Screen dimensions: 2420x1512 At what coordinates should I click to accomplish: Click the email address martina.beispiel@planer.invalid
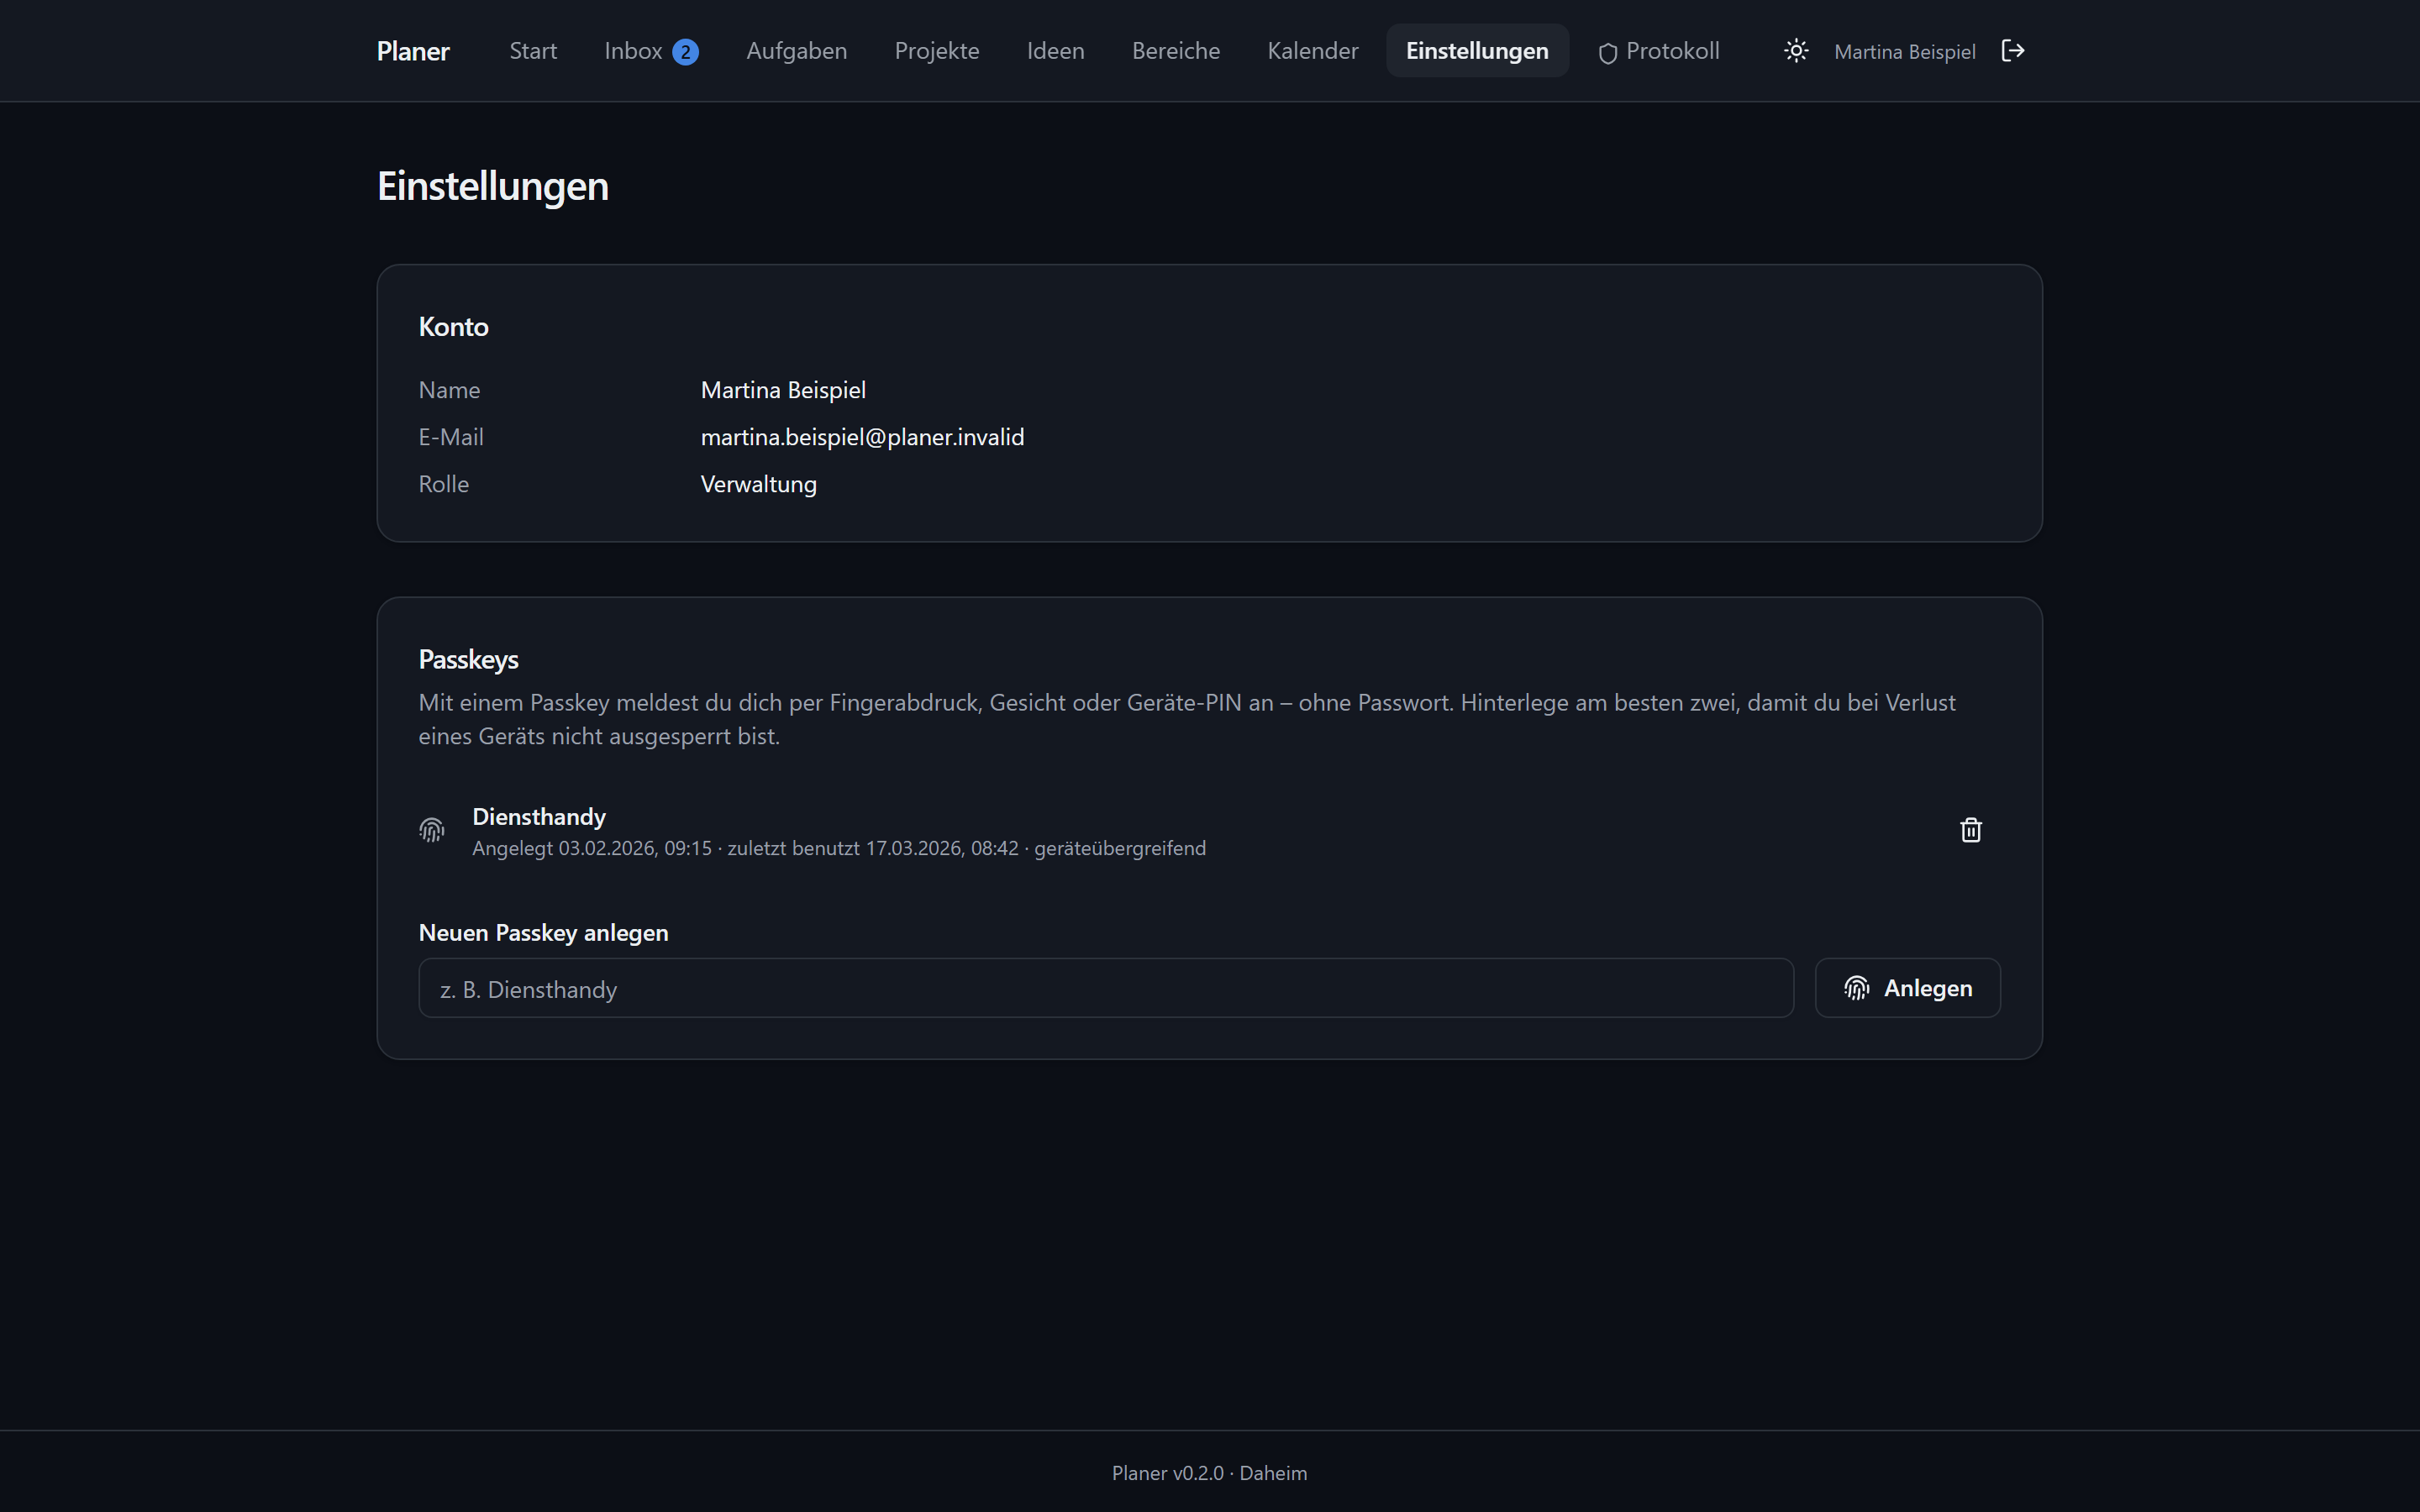click(862, 437)
